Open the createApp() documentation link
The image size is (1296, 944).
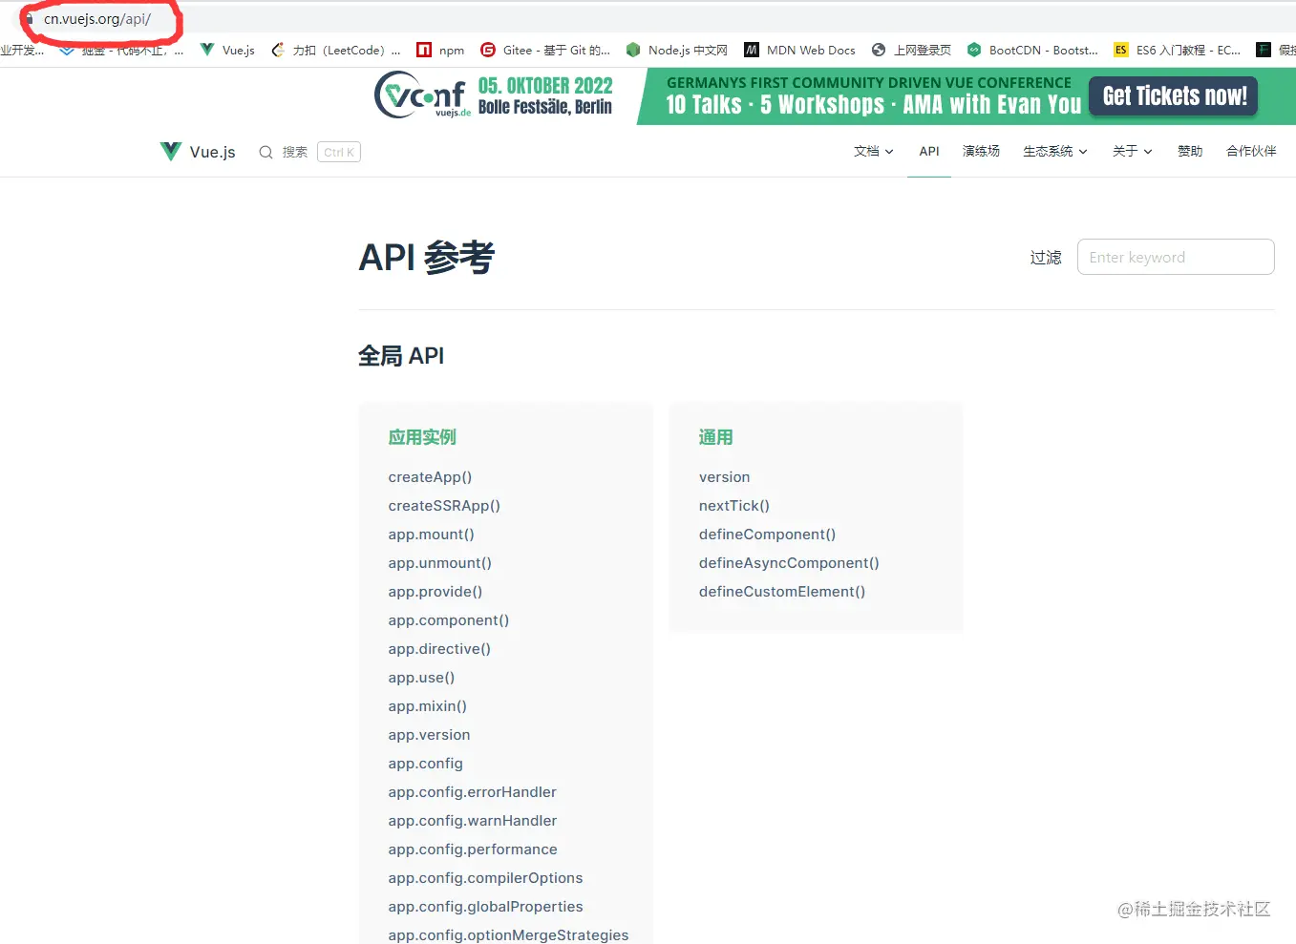tap(430, 476)
